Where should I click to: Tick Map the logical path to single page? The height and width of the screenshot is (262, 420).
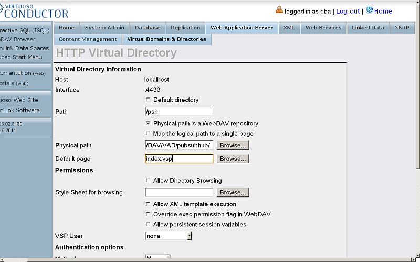click(148, 134)
